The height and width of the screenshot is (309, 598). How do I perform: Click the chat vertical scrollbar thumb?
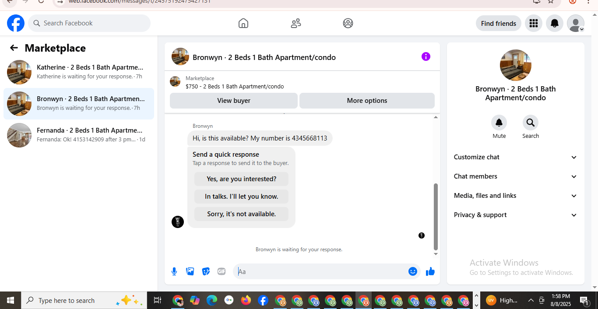436,216
